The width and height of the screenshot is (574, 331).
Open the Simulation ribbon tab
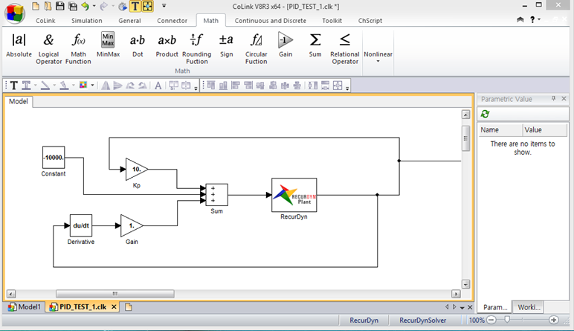point(87,21)
